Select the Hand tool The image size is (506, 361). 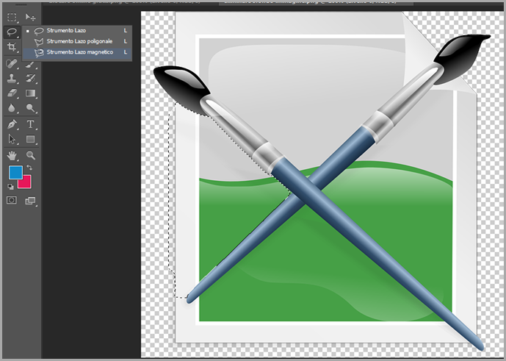[12, 155]
